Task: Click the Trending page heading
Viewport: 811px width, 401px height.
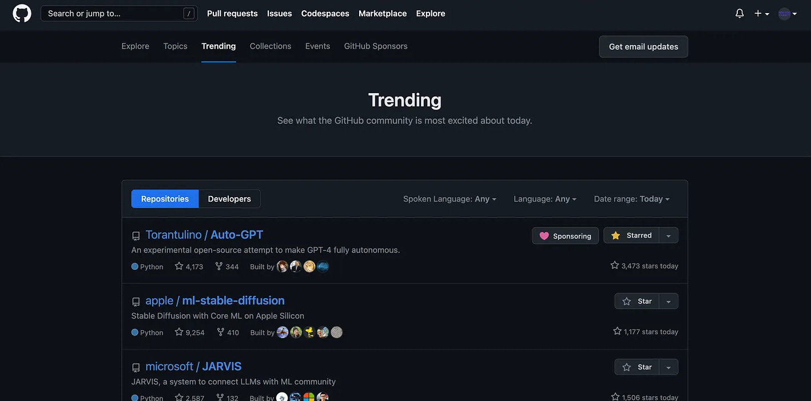Action: [x=405, y=100]
